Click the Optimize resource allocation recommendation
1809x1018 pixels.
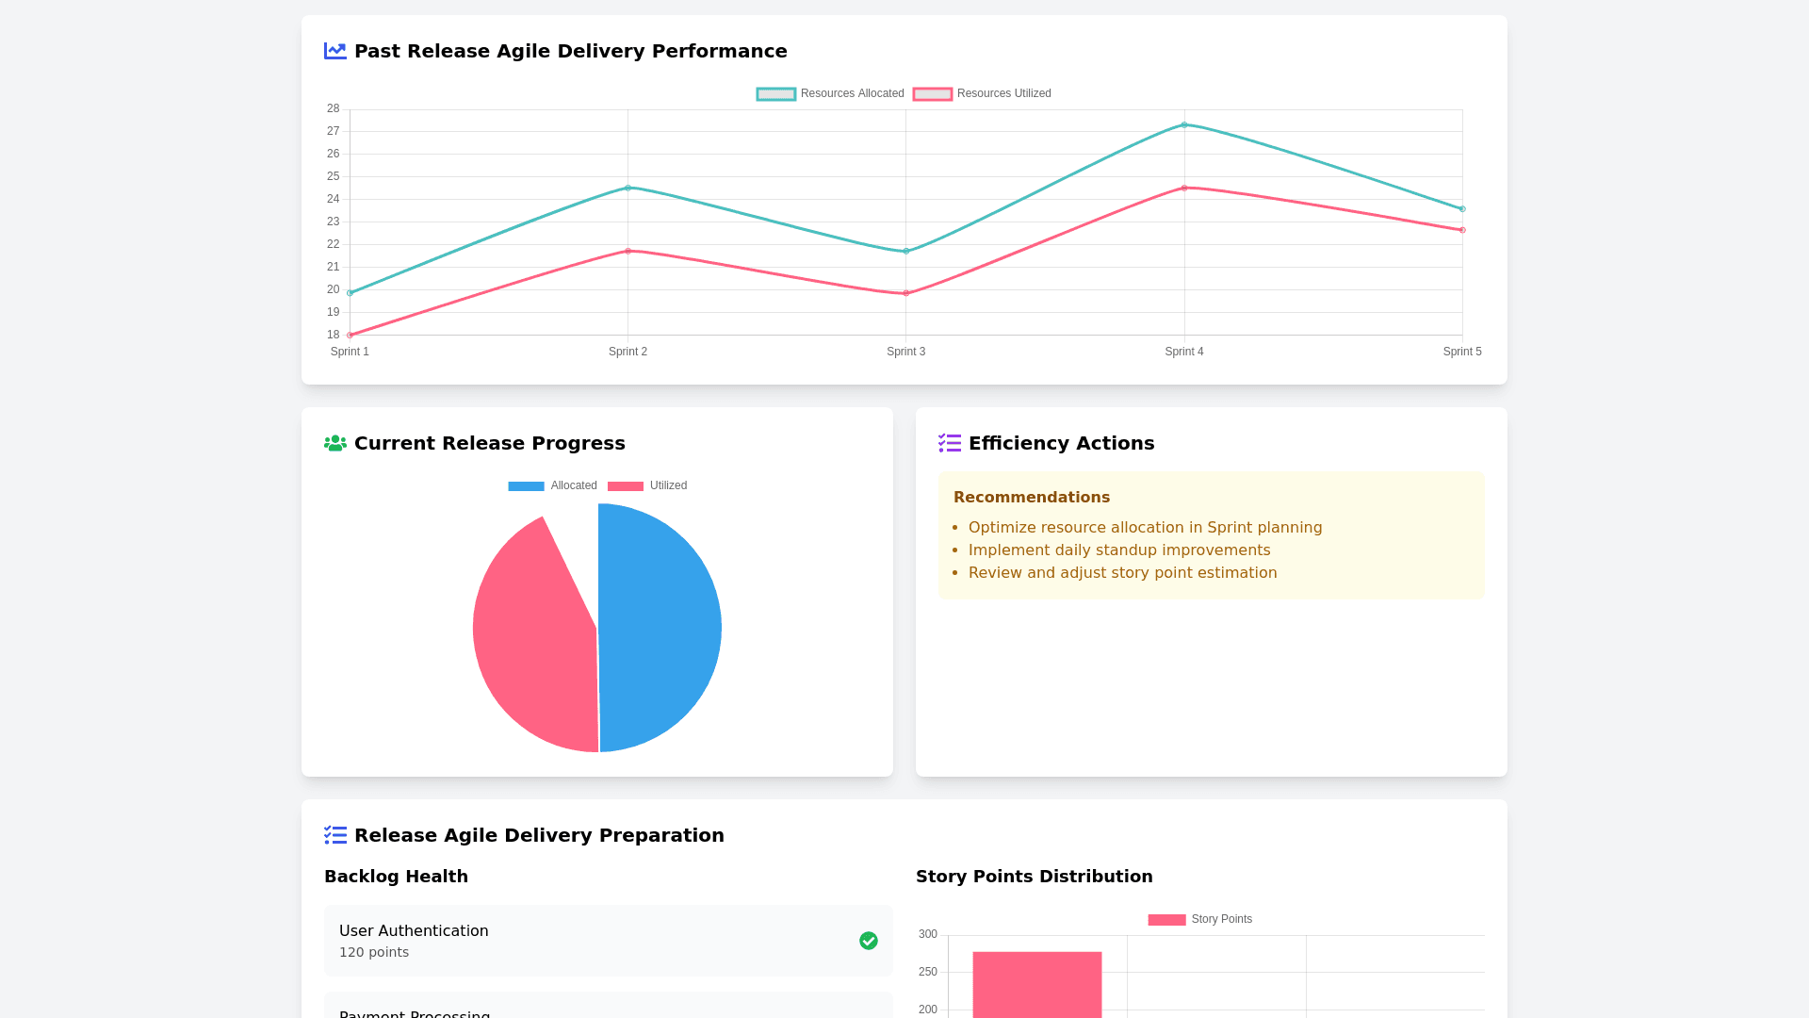click(x=1145, y=528)
